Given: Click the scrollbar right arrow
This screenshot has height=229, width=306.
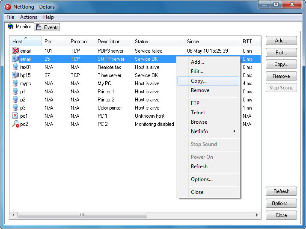Looking at the screenshot, I should [257, 215].
